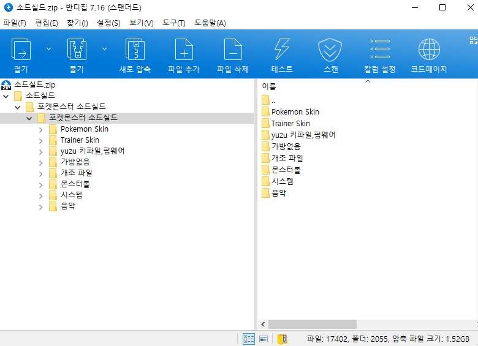Screen dimensions: 478x346
Task: Sort by the 이름 column header
Action: pos(269,86)
